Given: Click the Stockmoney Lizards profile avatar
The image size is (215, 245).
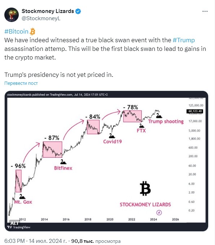Looking at the screenshot, I should point(12,15).
